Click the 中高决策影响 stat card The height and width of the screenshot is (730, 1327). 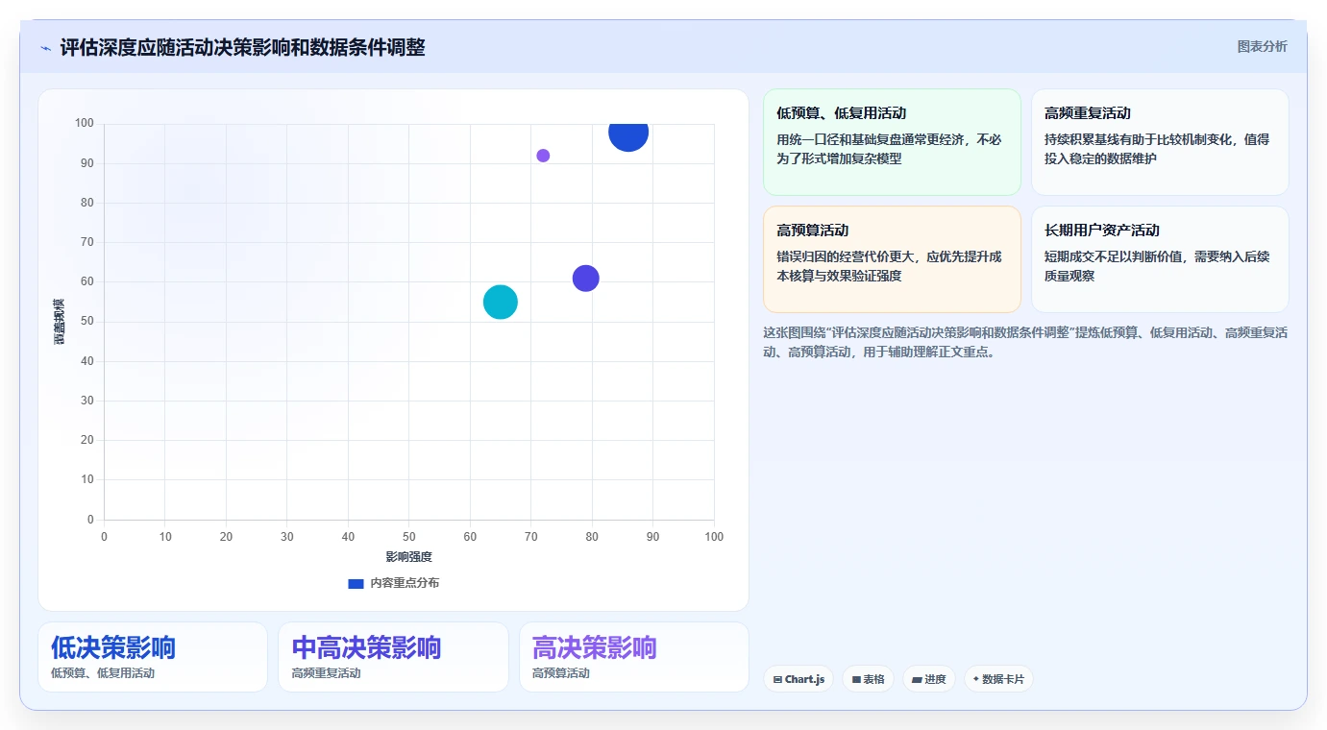(x=393, y=657)
